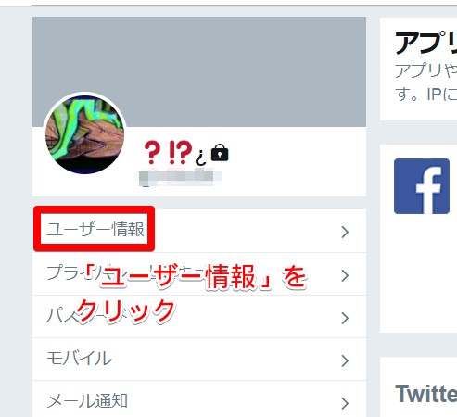Click the アプリ description text on right
The width and height of the screenshot is (457, 417).
tap(425, 82)
